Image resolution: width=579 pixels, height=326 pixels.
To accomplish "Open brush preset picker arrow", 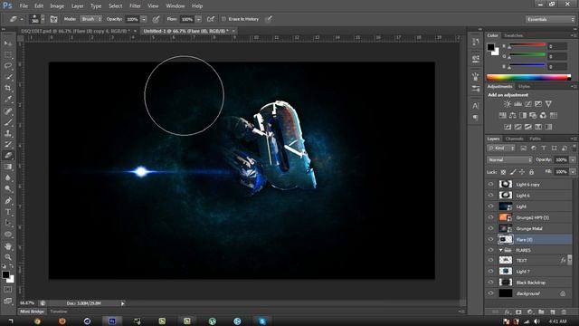I will [x=43, y=19].
